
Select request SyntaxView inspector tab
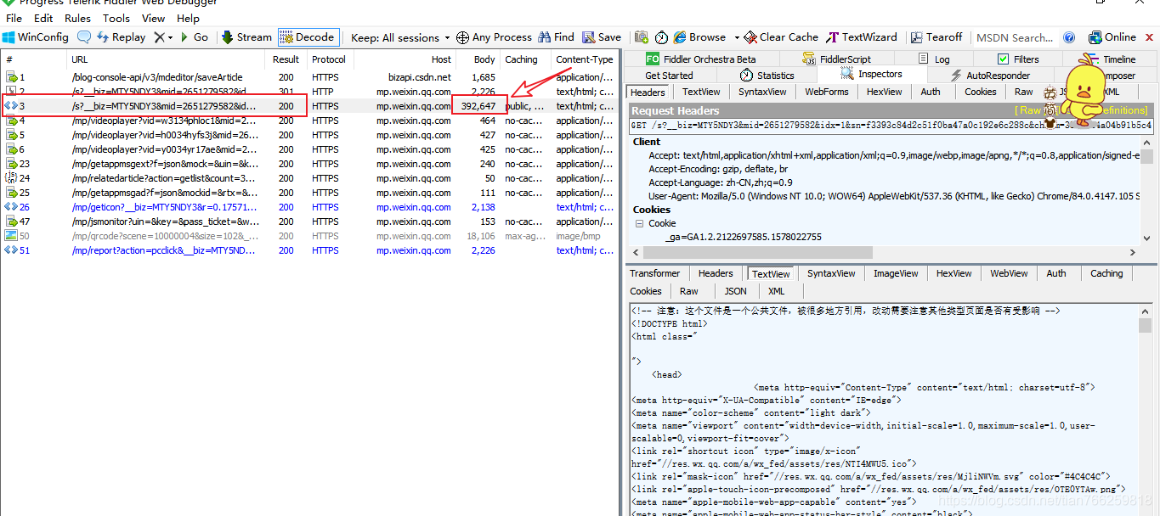click(762, 92)
